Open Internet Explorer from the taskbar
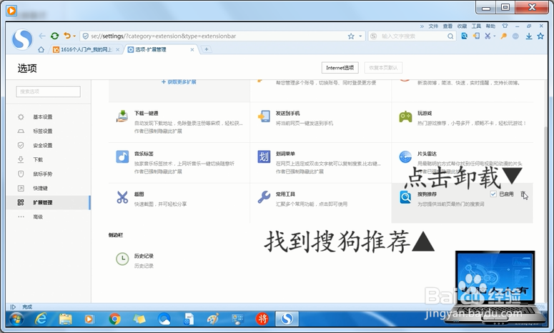554x333 pixels. tap(41, 319)
